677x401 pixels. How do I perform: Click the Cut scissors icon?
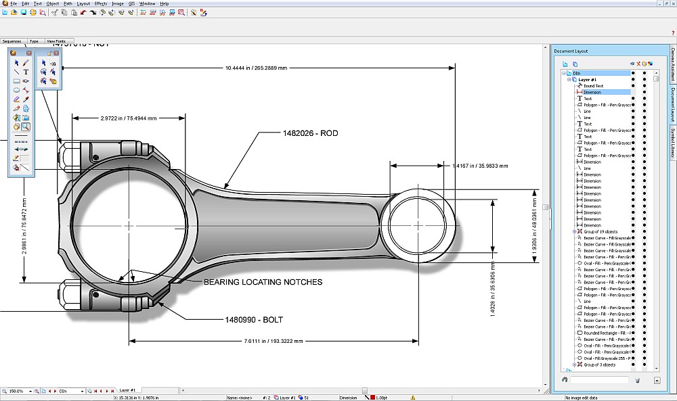[x=54, y=12]
